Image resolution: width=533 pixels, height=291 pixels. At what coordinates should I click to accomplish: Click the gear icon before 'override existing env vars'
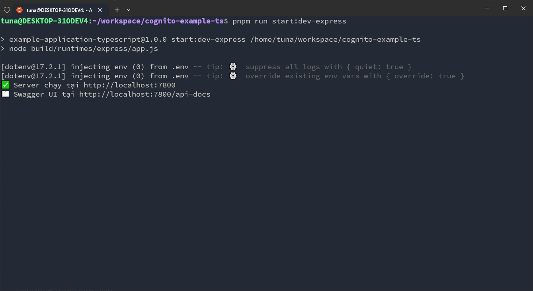click(233, 76)
